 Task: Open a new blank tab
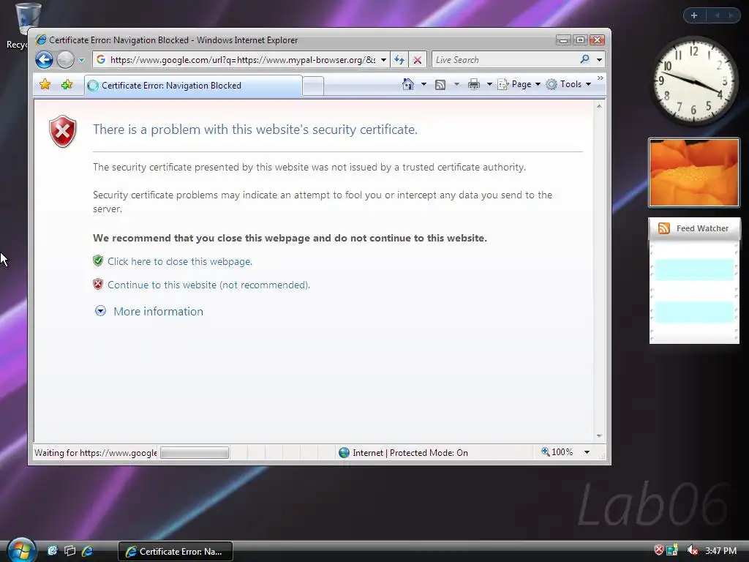[313, 86]
